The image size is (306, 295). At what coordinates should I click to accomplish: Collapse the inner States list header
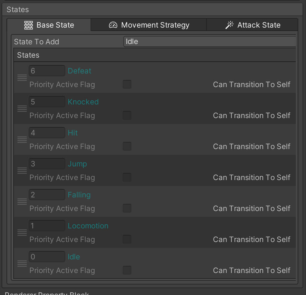[28, 55]
